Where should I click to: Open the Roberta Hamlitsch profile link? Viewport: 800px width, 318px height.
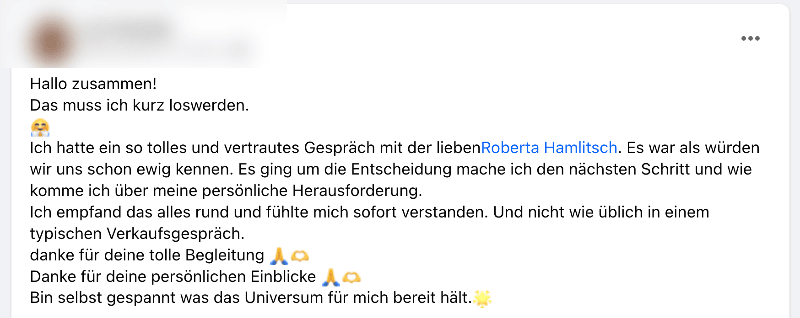coord(549,148)
